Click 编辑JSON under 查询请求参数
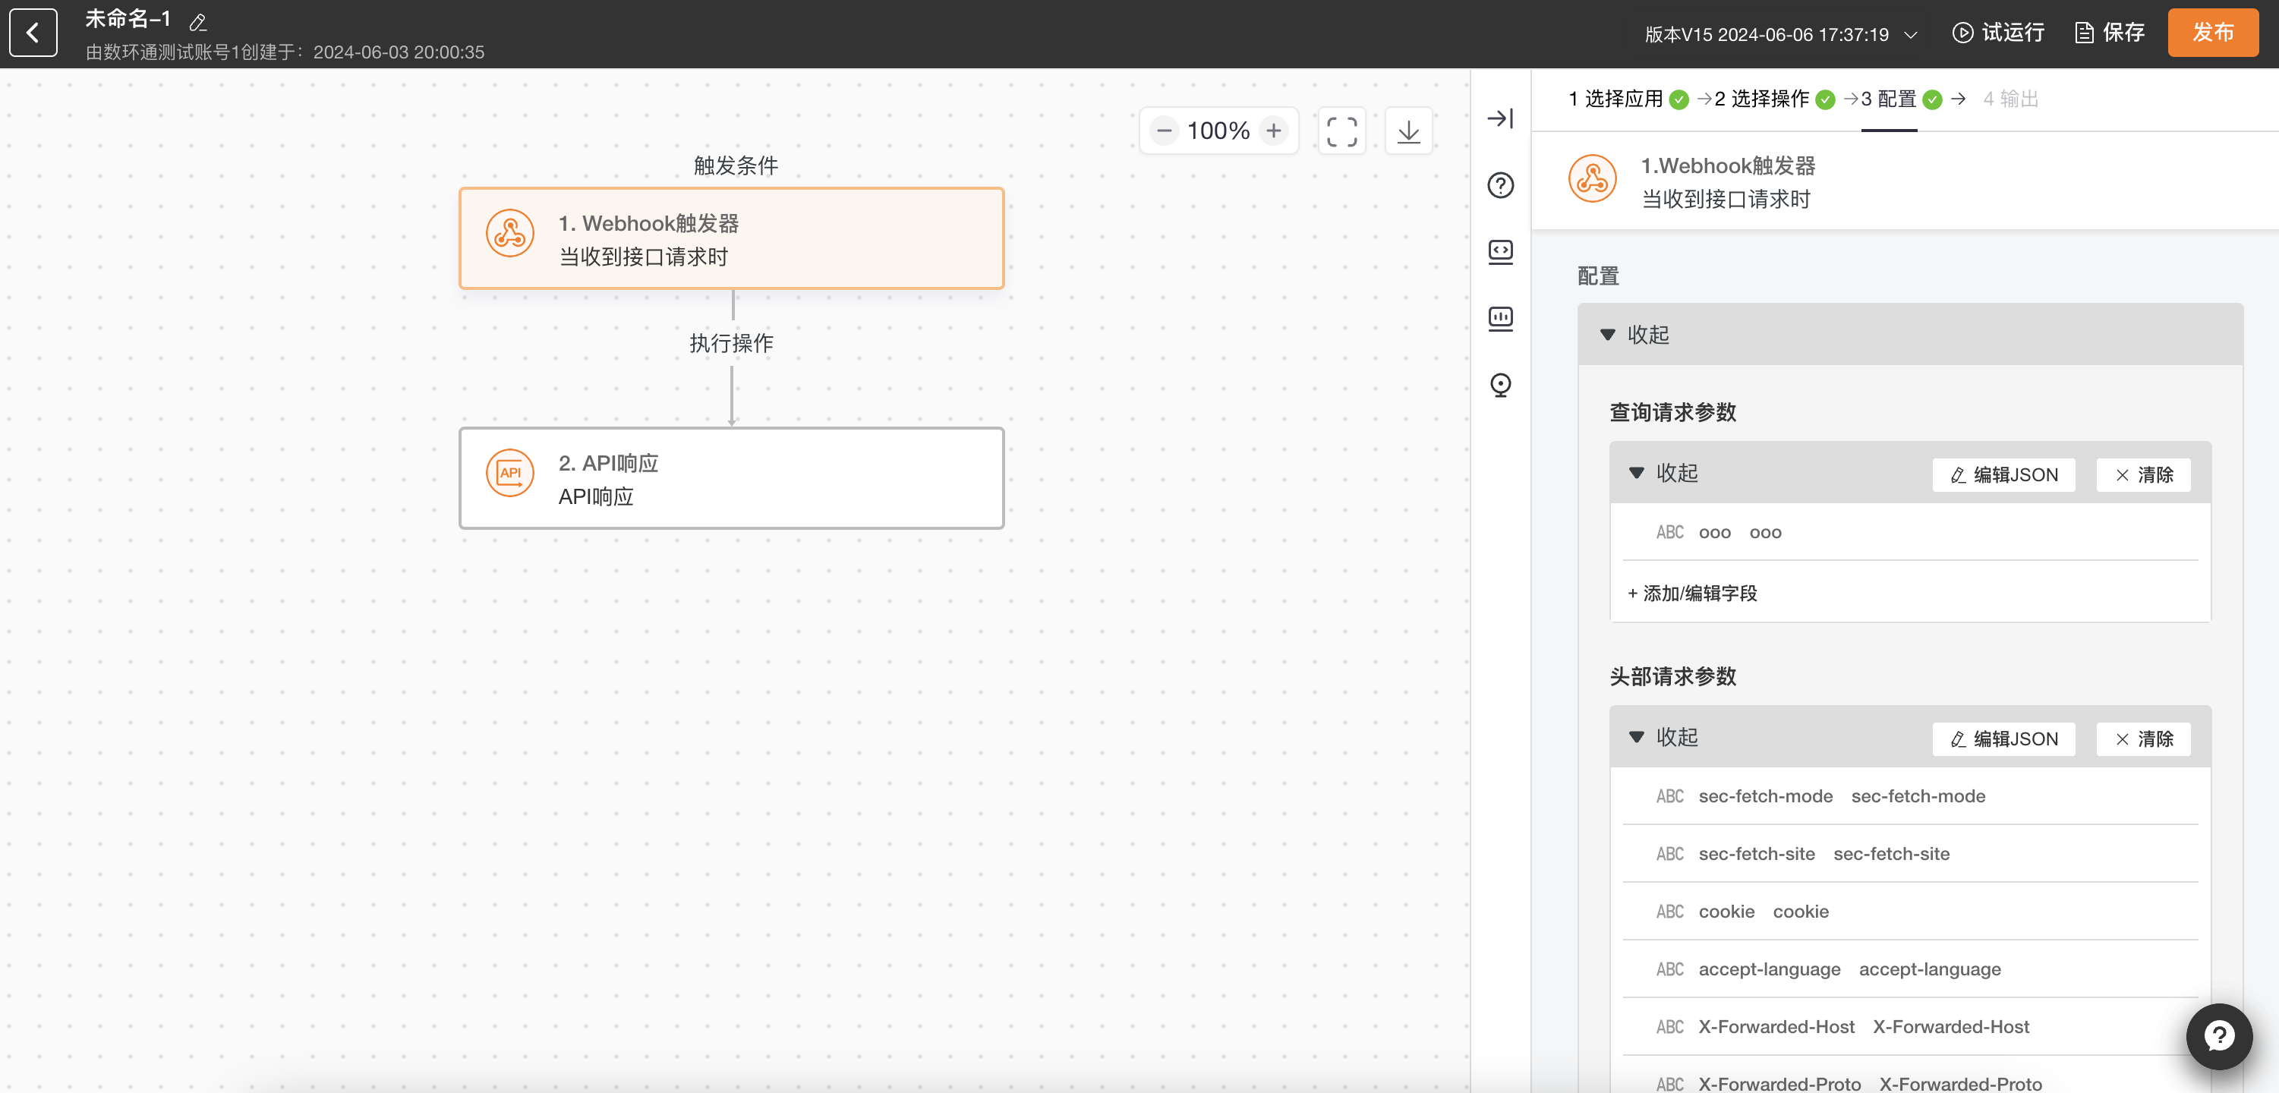Screen dimensions: 2279x1093 [2004, 475]
